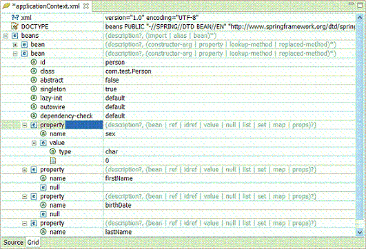This screenshot has height=249, width=366.
Task: Select the Grid tab
Action: pyautogui.click(x=33, y=243)
